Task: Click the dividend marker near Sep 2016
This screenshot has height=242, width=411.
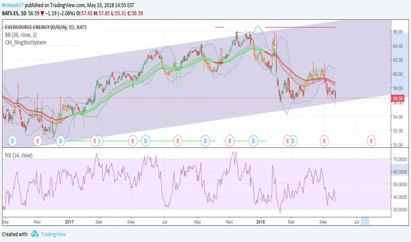Action: pos(12,141)
